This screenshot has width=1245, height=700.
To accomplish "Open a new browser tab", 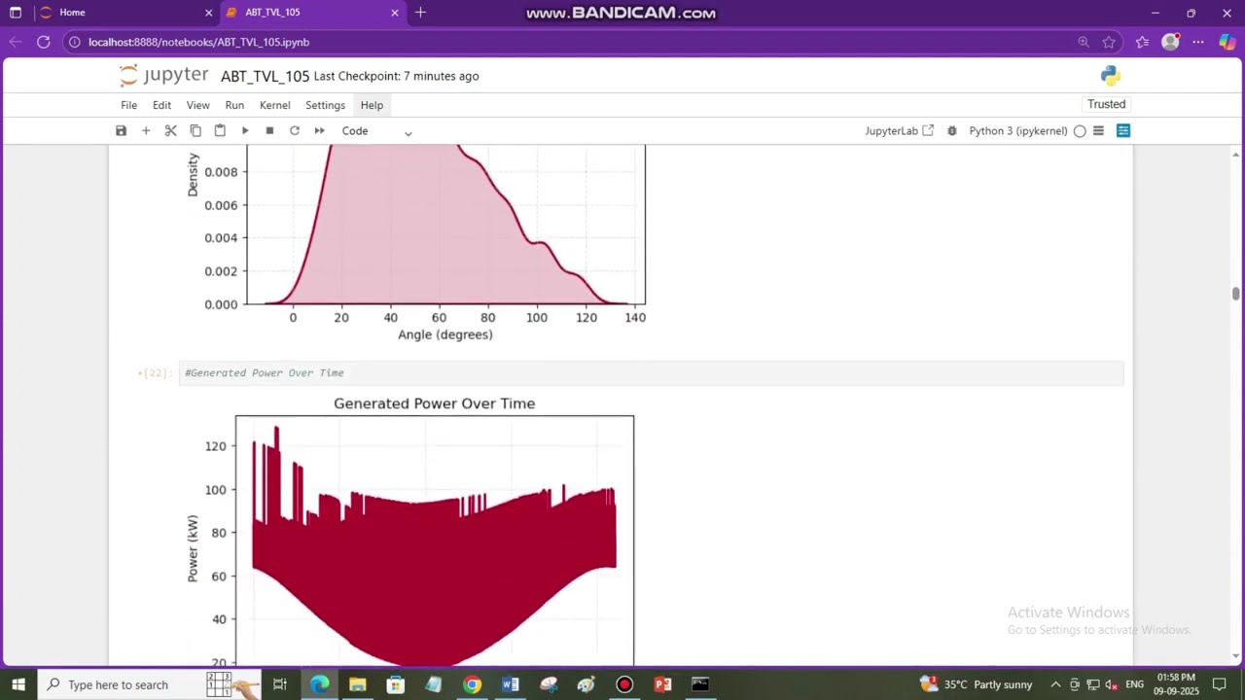I will coord(420,13).
